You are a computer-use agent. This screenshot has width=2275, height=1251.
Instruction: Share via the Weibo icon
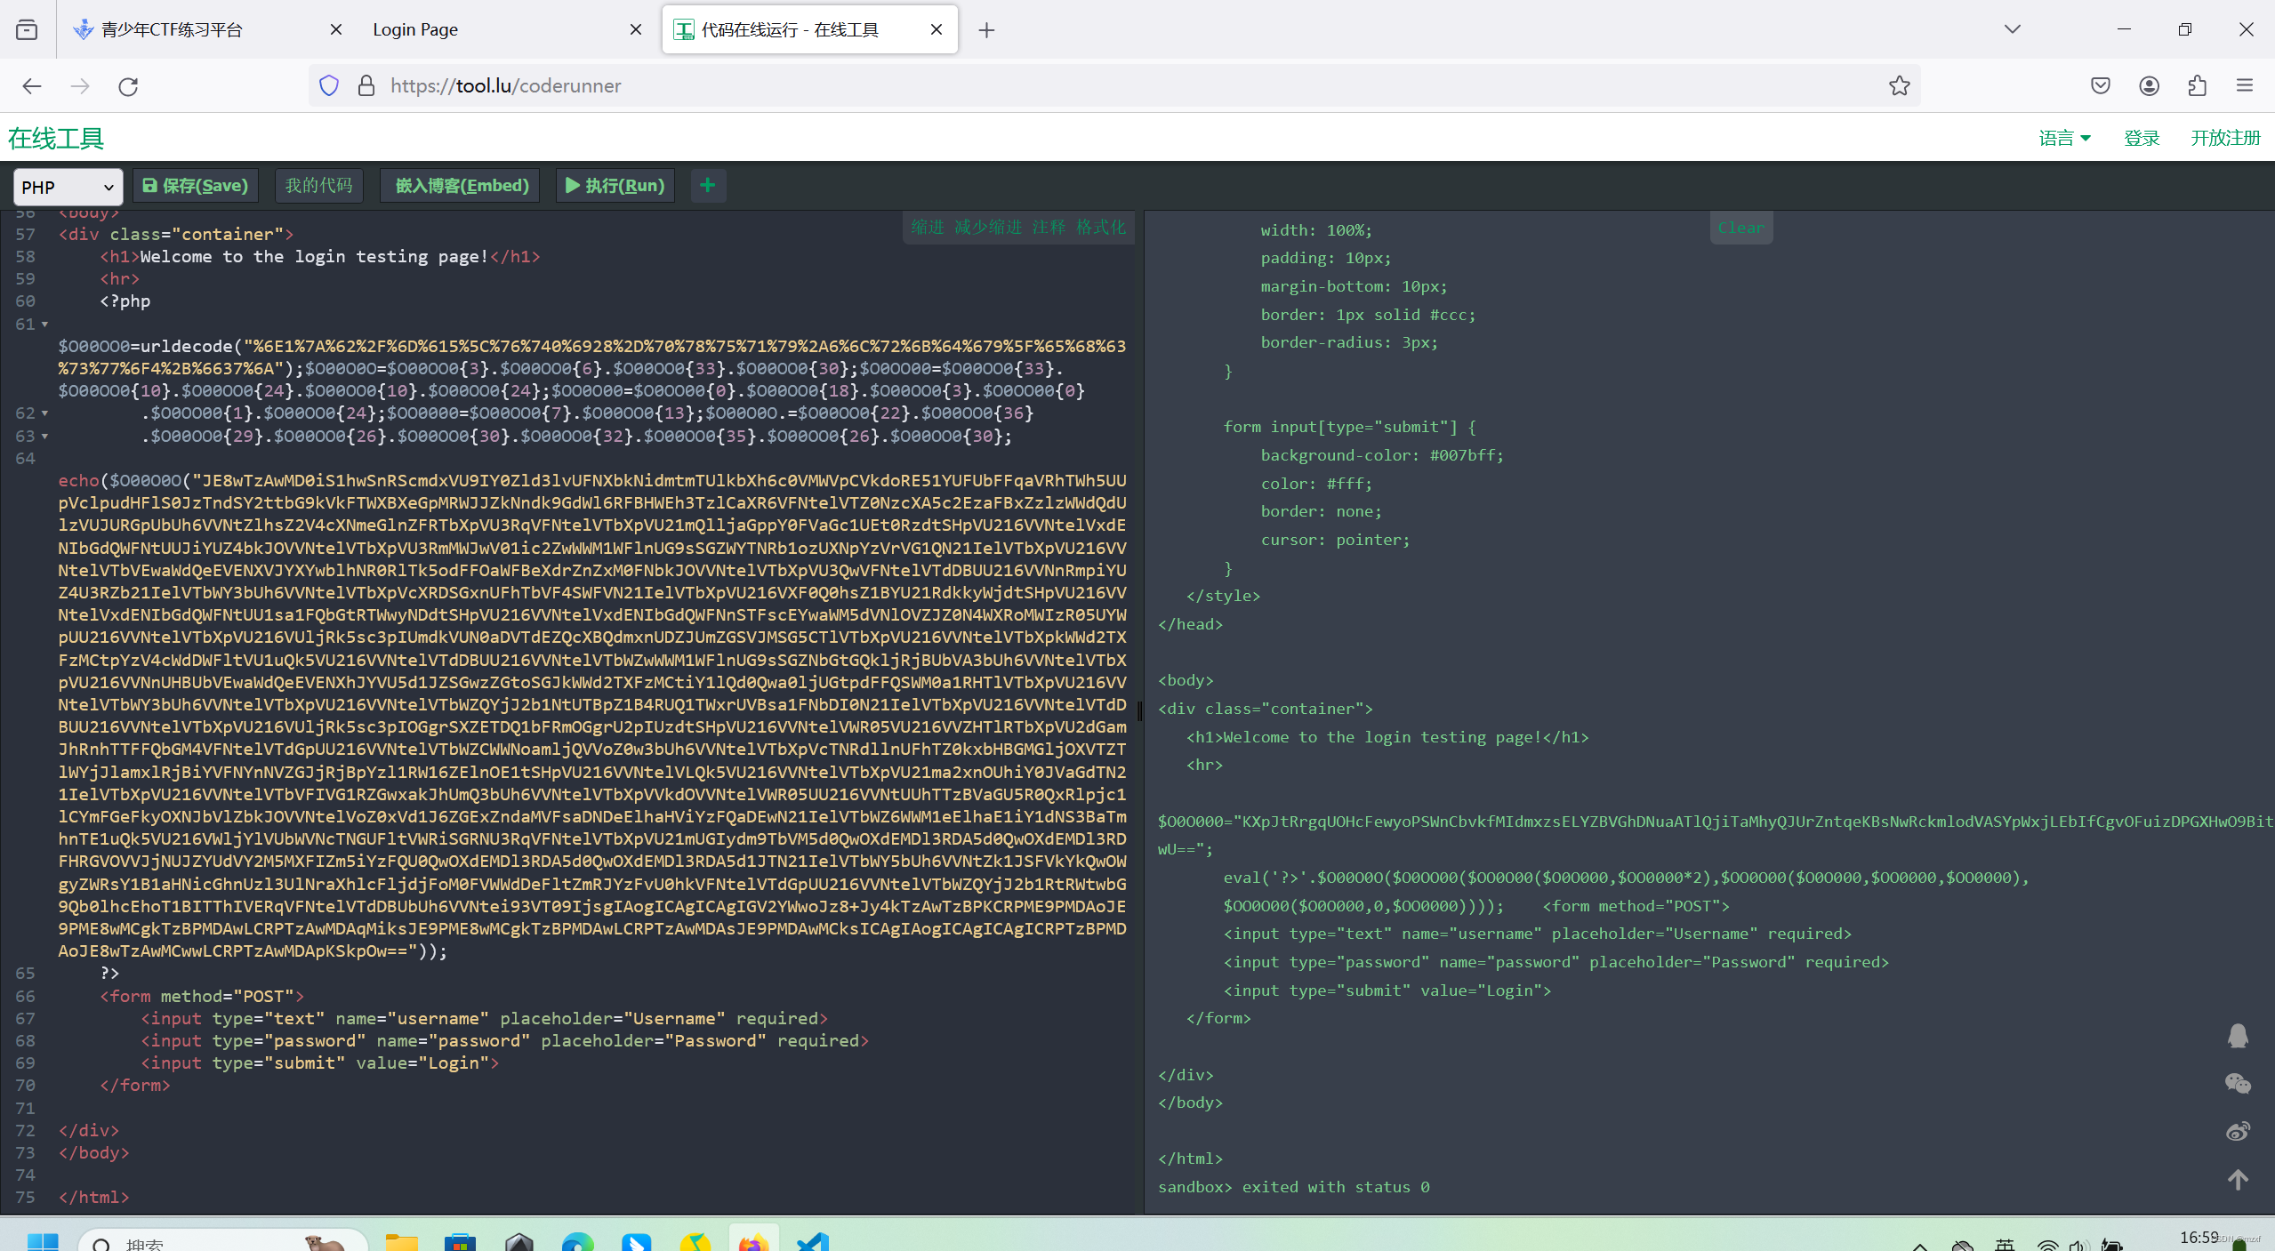(2238, 1131)
